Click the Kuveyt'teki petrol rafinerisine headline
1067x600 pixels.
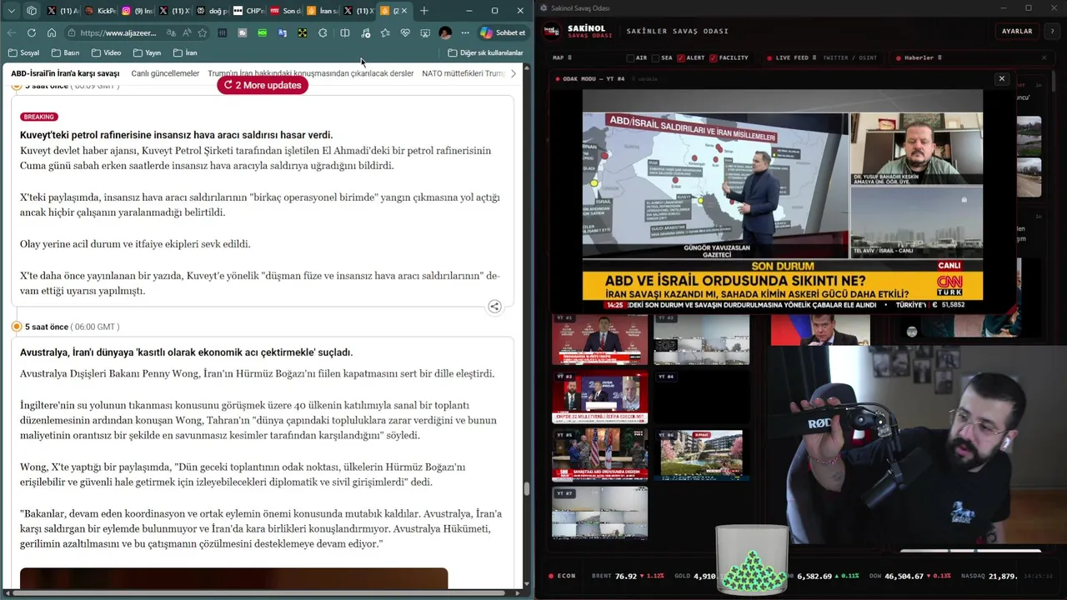[x=176, y=135]
